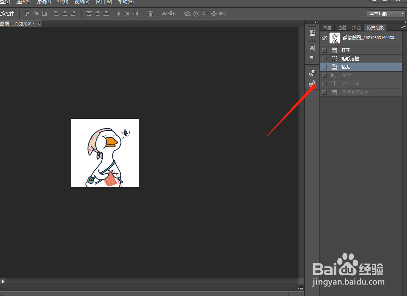Click the distribute left edges icon

(118, 14)
